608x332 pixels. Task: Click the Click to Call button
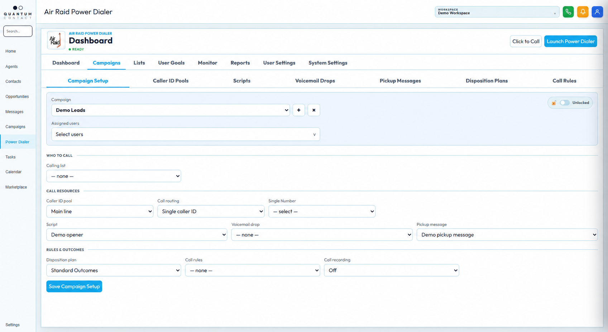[x=526, y=41]
